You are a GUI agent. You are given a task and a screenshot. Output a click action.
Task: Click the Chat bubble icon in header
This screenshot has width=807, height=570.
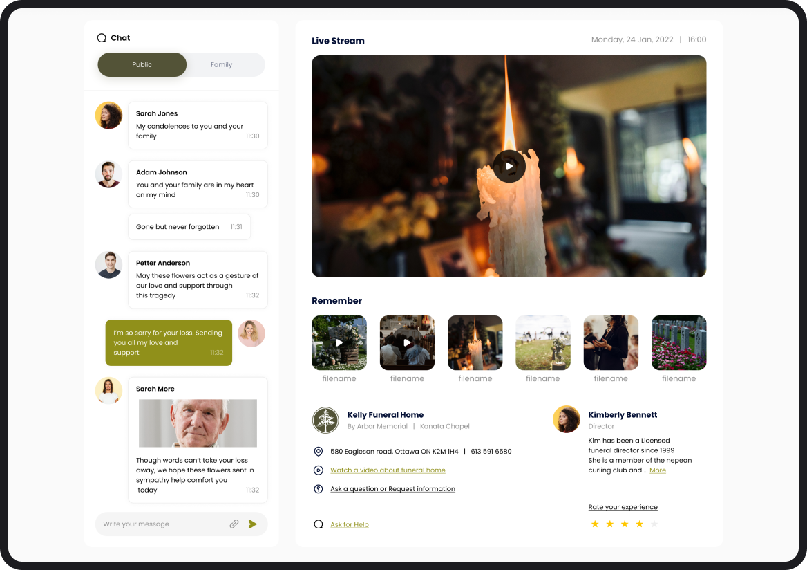102,37
